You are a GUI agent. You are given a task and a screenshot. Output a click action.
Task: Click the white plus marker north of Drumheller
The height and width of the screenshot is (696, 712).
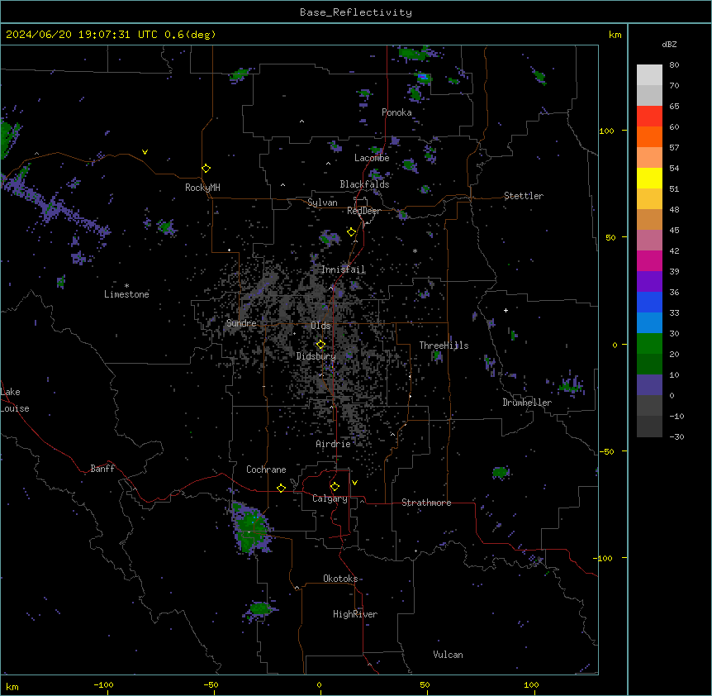(x=506, y=310)
